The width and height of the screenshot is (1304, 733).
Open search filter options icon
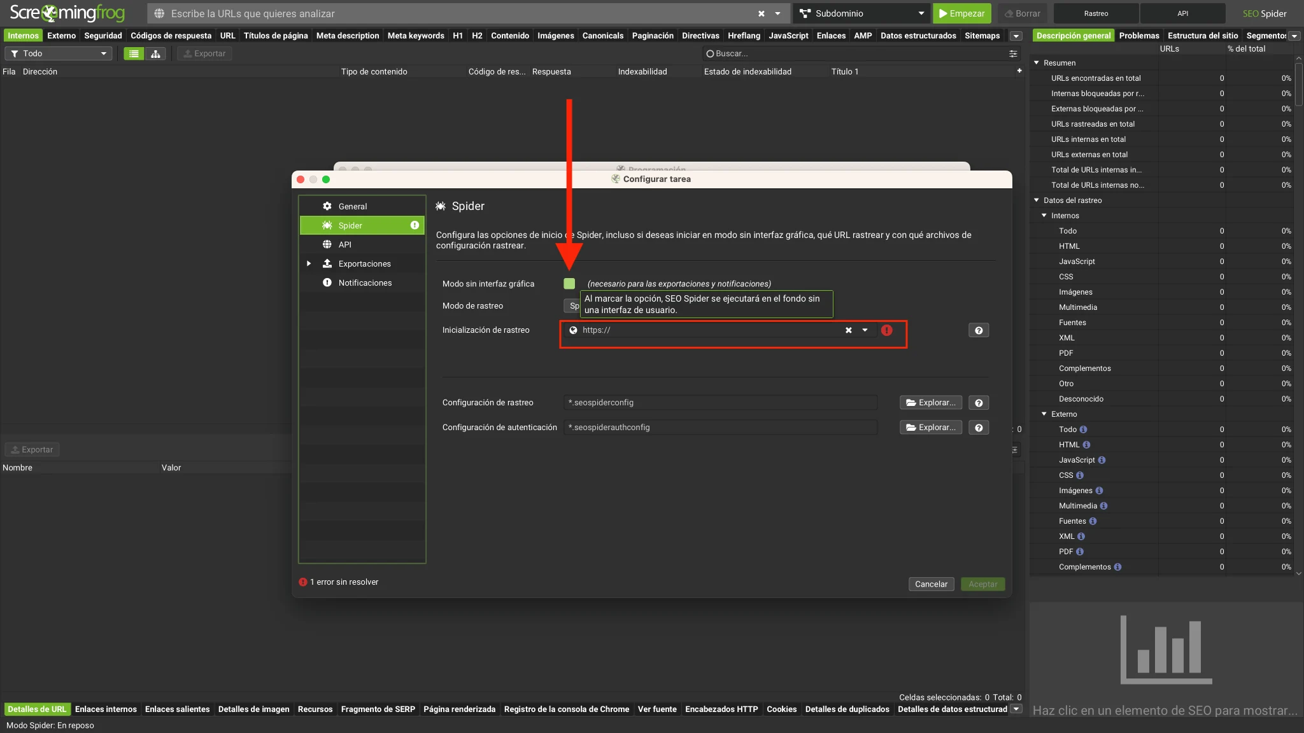(1013, 53)
